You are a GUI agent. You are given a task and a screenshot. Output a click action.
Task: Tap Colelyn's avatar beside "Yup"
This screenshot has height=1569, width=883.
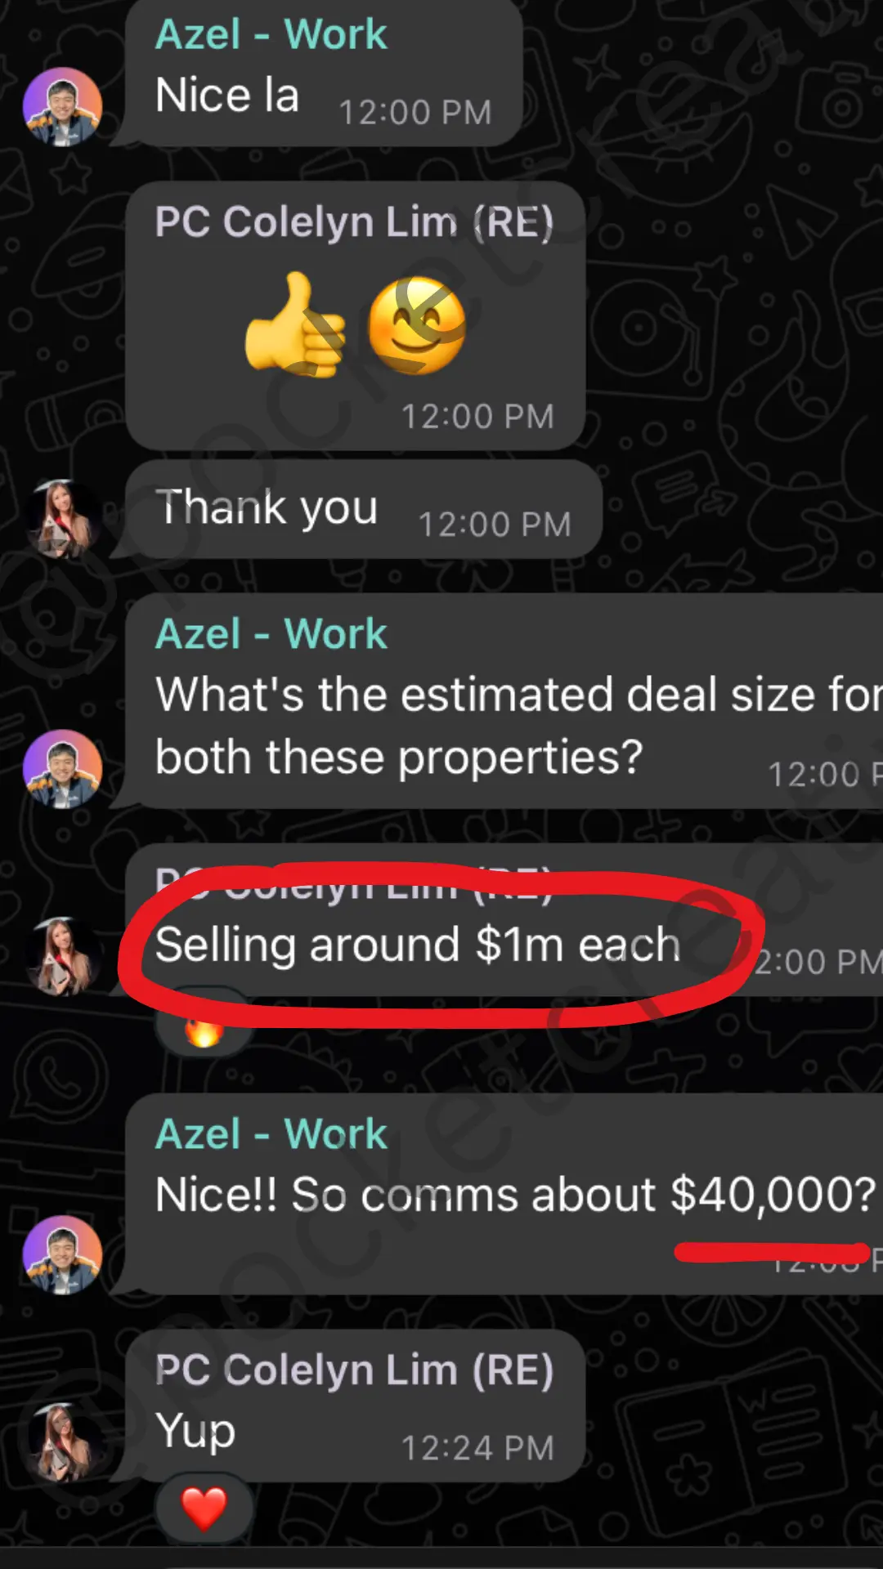coord(62,1442)
